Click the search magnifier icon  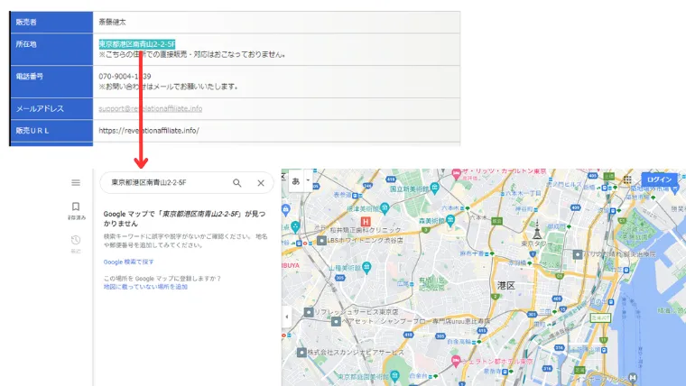237,183
